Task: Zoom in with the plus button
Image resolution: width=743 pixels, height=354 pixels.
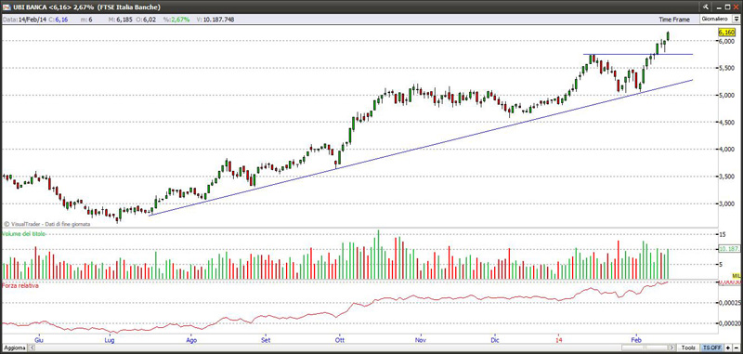Action: [727, 347]
